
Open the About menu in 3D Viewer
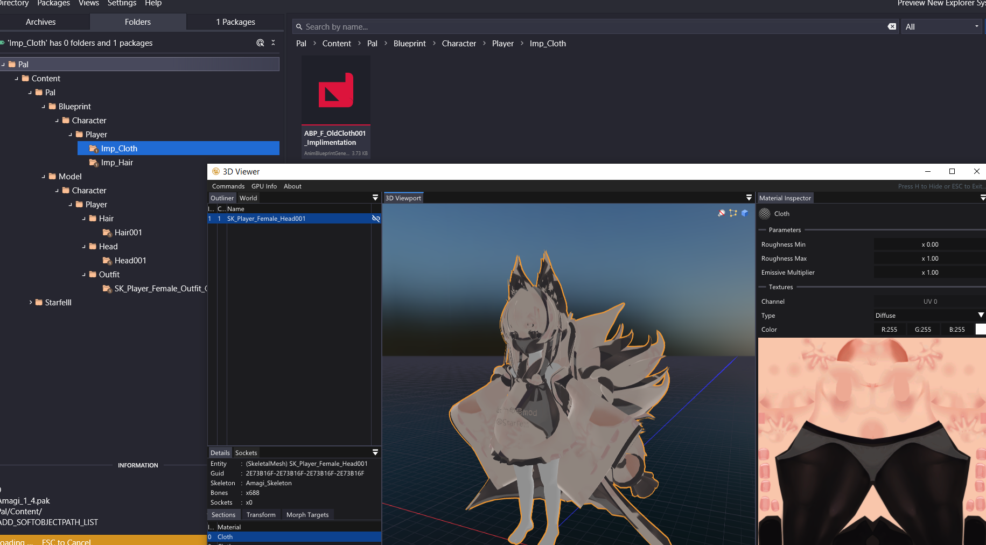[292, 186]
